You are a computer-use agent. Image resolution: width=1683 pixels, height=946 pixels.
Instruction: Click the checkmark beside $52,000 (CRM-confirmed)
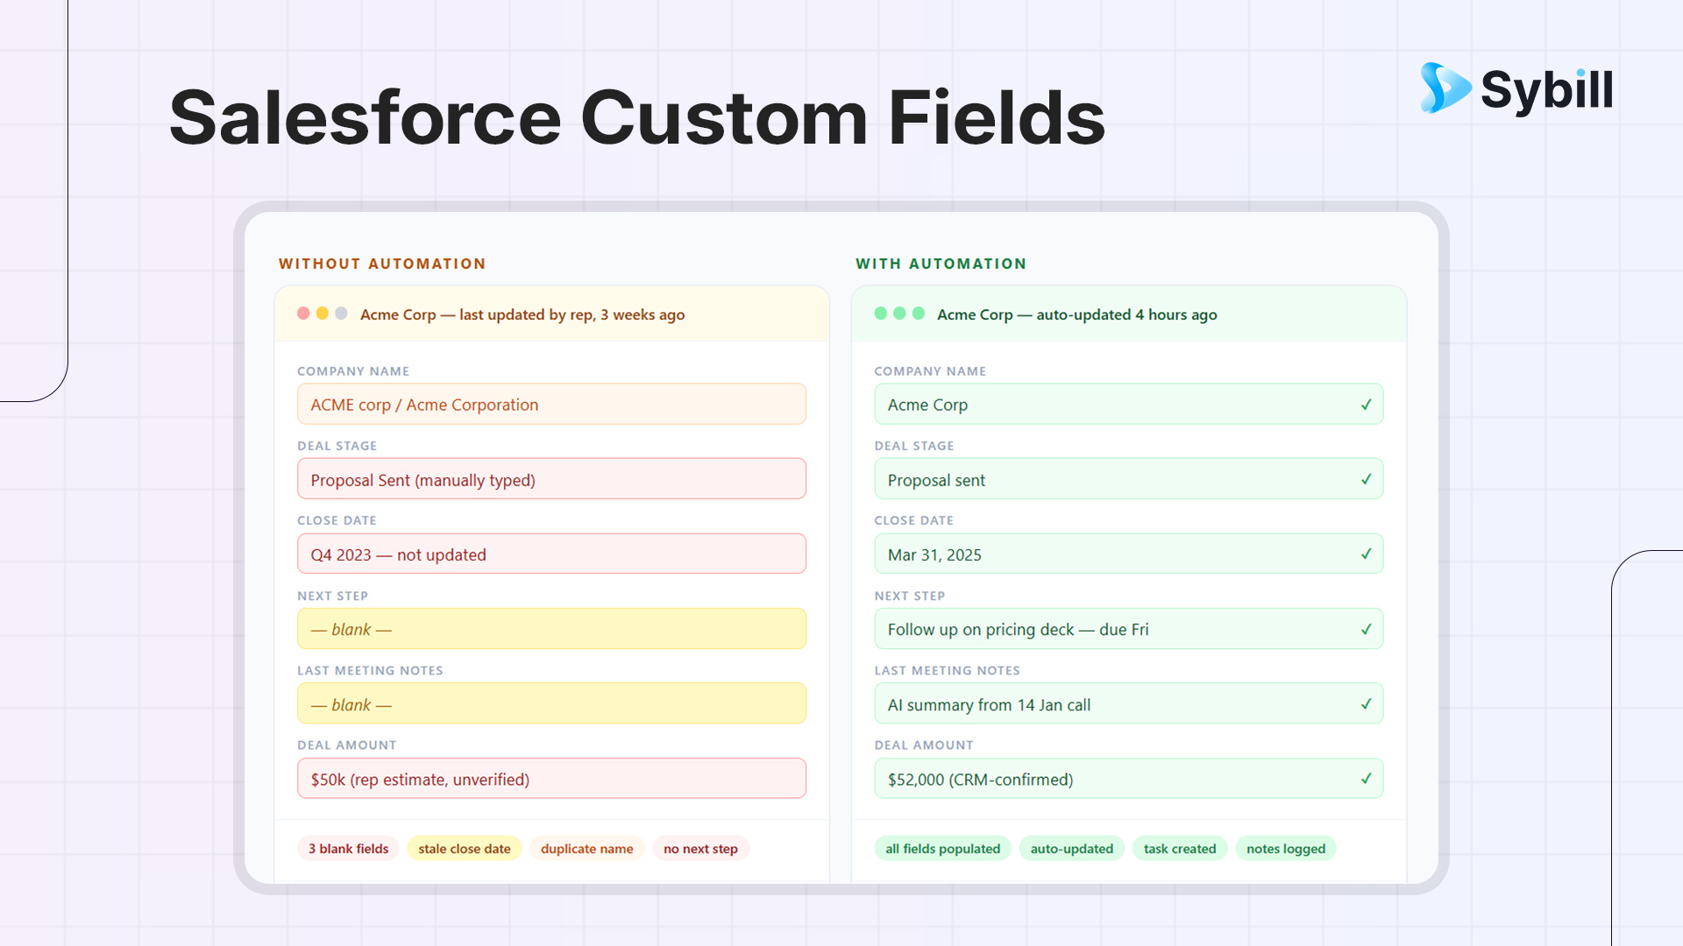pyautogui.click(x=1366, y=779)
